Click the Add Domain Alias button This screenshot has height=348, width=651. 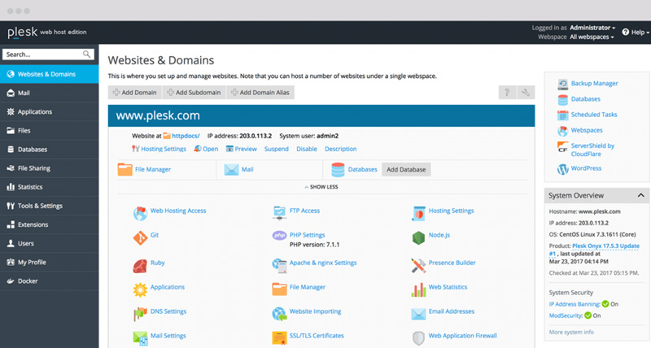(x=260, y=93)
